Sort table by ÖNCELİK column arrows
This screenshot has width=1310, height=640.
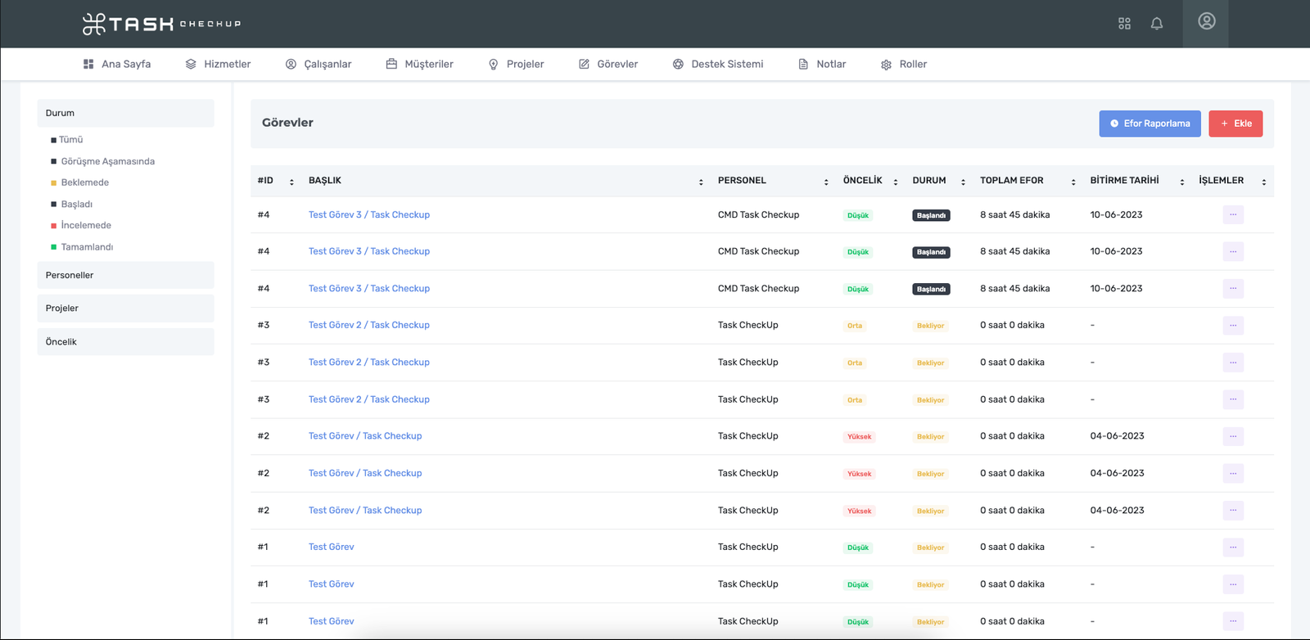tap(896, 182)
